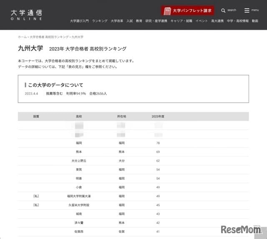This screenshot has height=239, width=267.
Task: Click the value 69 in the table
Action: (158, 152)
